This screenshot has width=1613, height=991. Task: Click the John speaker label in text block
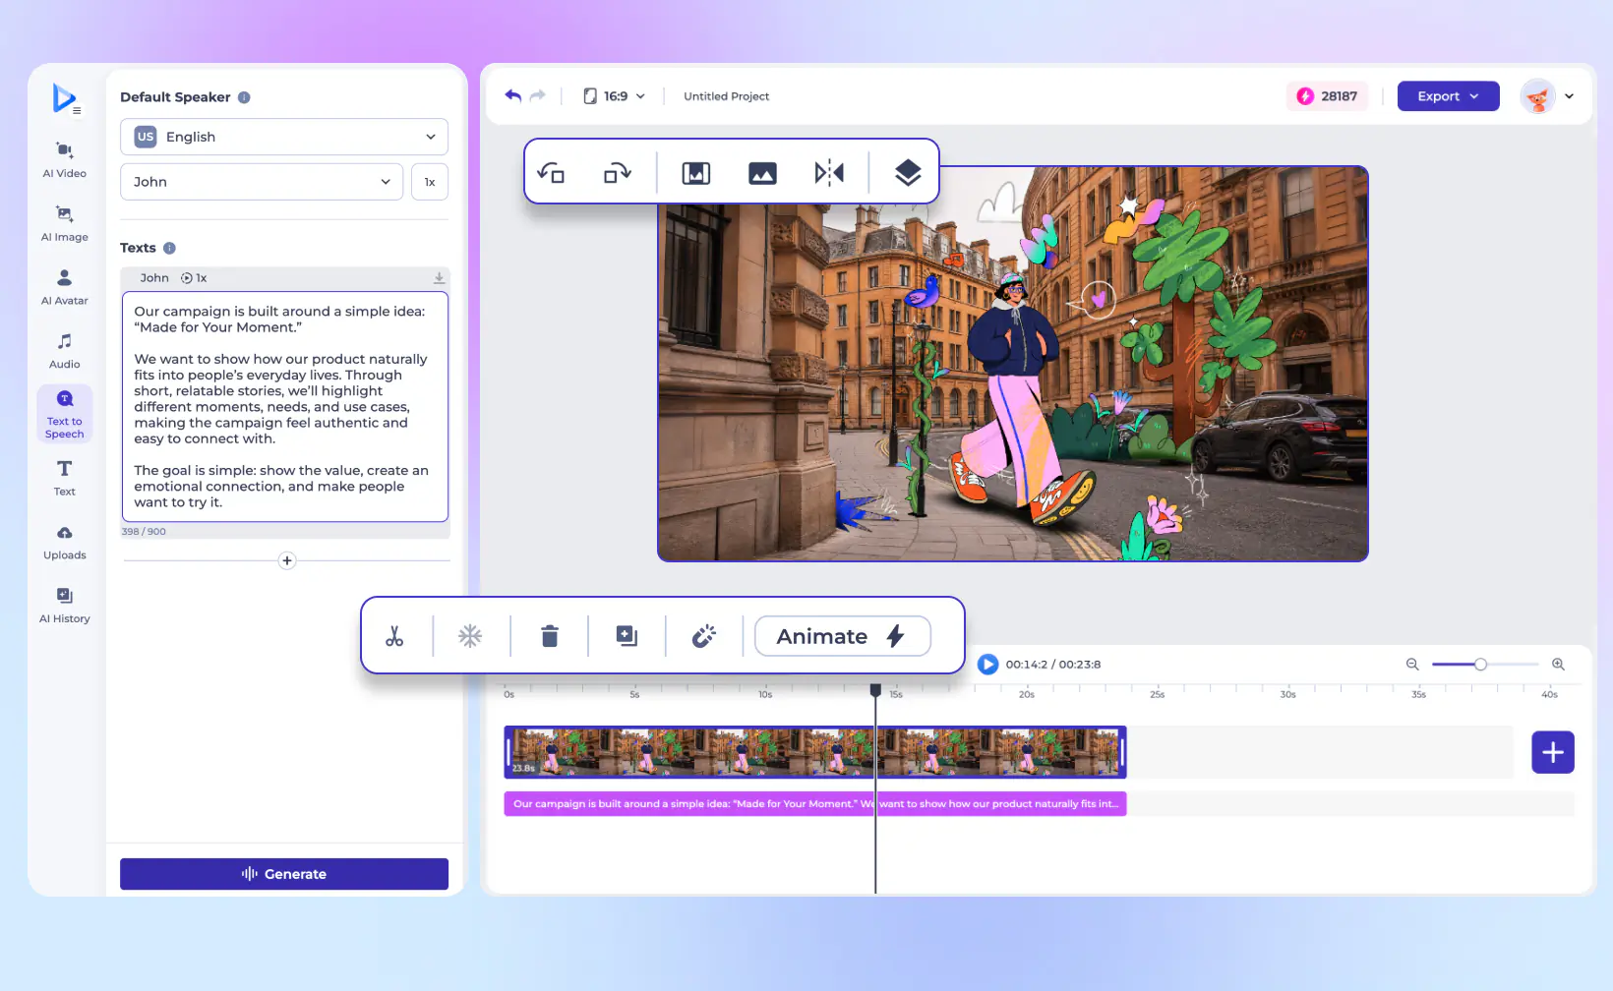tap(154, 278)
